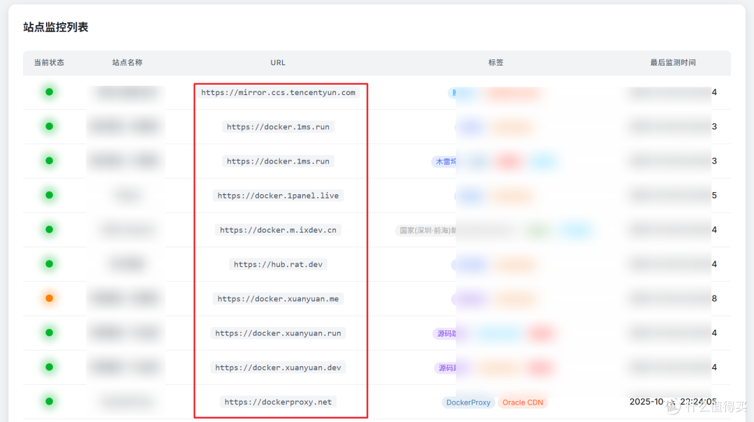
Task: Open https://docker.xuanyuan.run URL
Action: coord(278,333)
